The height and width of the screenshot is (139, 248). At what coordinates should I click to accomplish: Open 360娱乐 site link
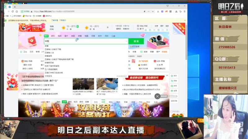pos(143,65)
